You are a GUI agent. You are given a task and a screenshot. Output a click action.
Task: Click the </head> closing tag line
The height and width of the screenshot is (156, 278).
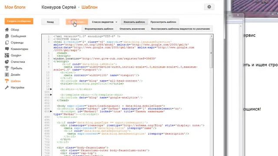63,100
